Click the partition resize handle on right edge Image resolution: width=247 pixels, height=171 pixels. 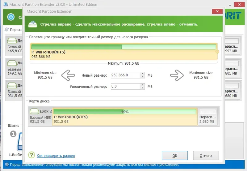pos(217,52)
